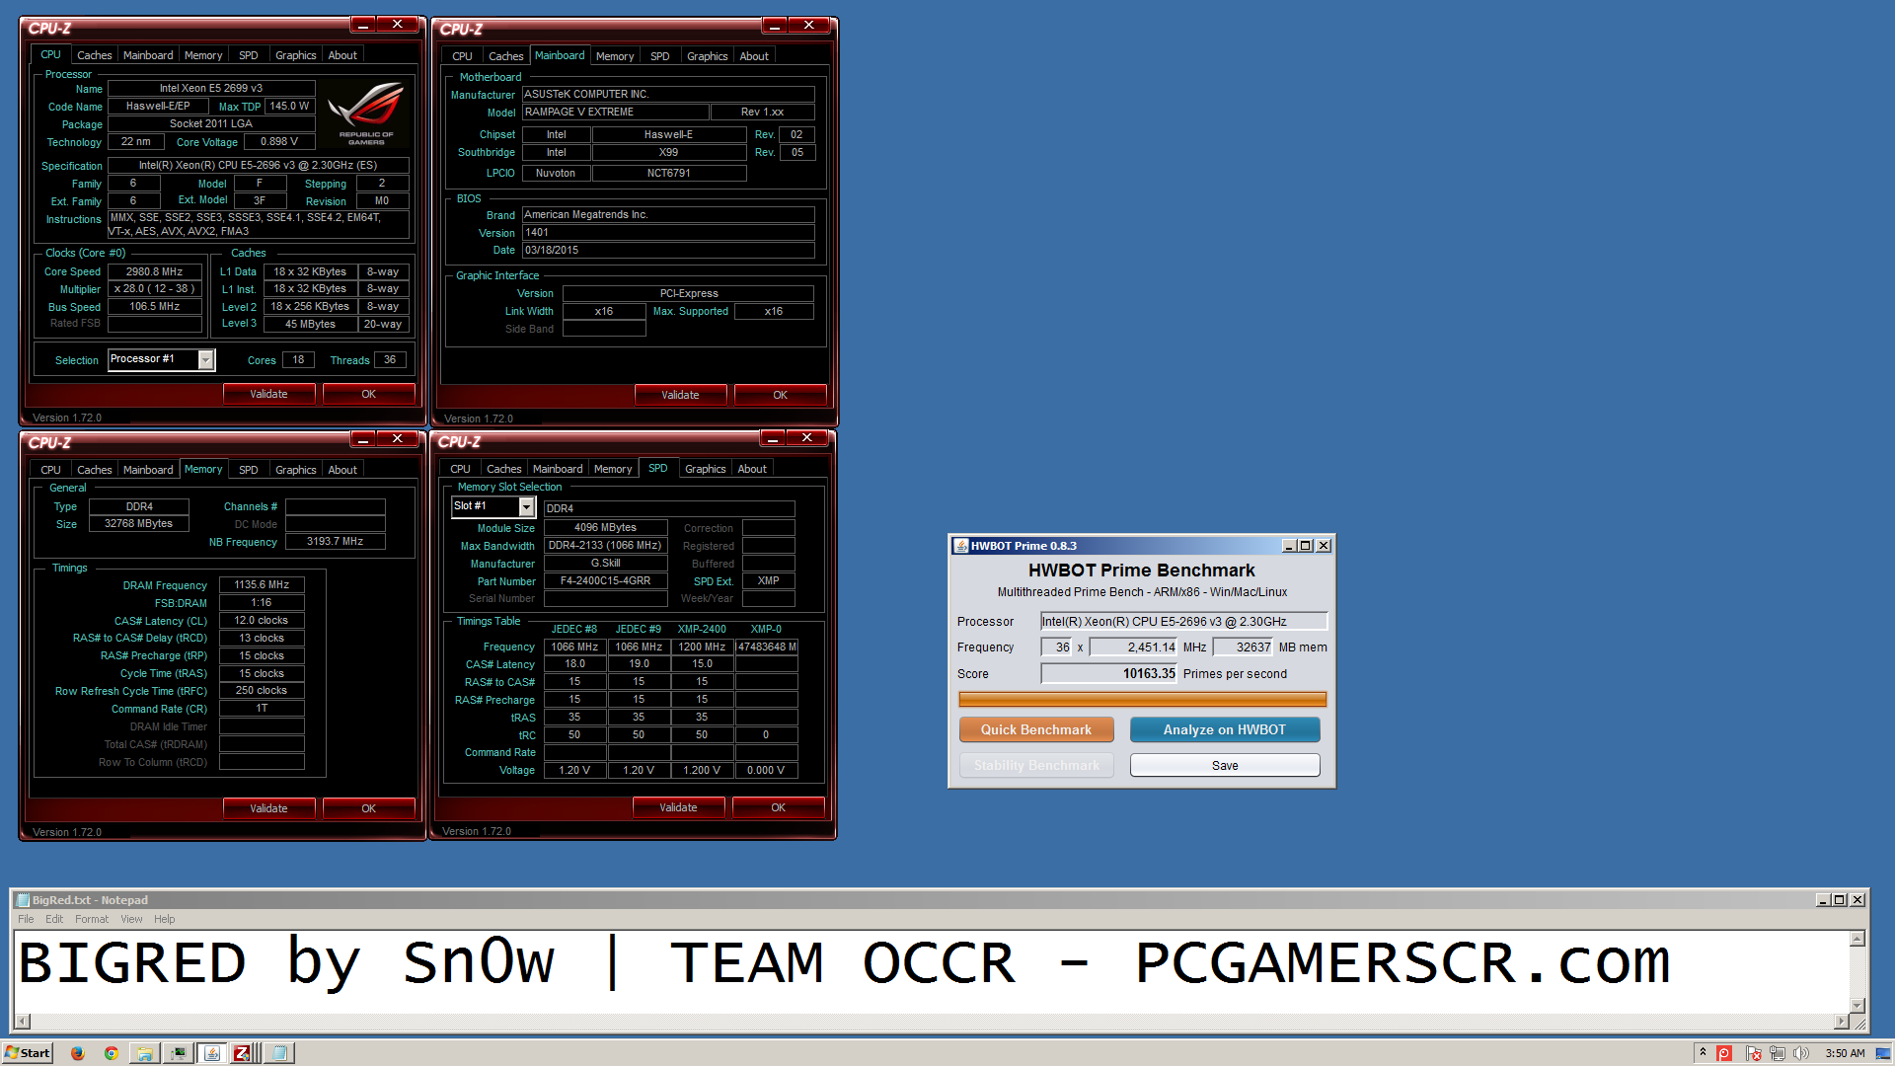Click Validate in the CPU-Z Memory window
The image size is (1895, 1066).
(x=268, y=808)
